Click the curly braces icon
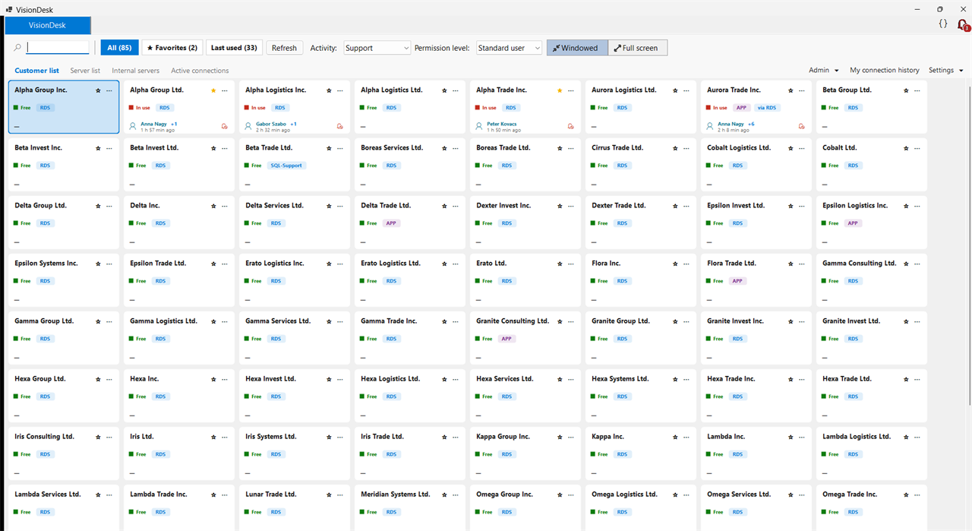Screen dimensions: 972x531 (943, 24)
